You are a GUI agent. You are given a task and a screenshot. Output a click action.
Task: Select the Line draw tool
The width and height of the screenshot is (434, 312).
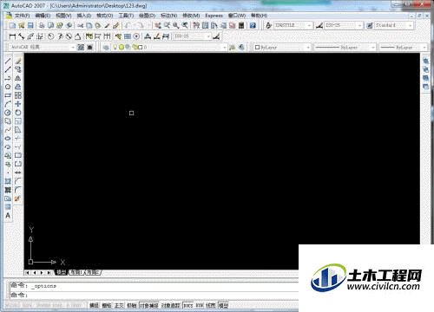pyautogui.click(x=8, y=61)
